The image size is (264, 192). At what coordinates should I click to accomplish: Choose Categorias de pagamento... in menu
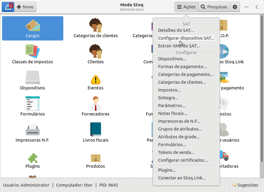pos(186,74)
